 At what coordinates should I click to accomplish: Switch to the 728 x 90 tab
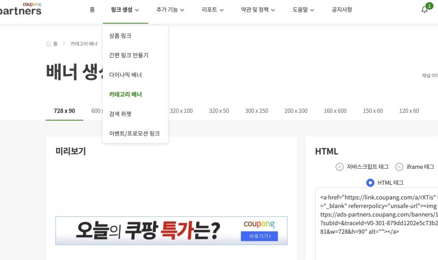click(x=65, y=111)
